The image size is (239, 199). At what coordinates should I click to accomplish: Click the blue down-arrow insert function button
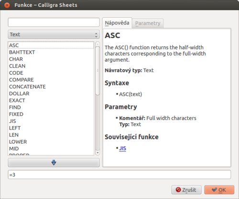[54, 163]
